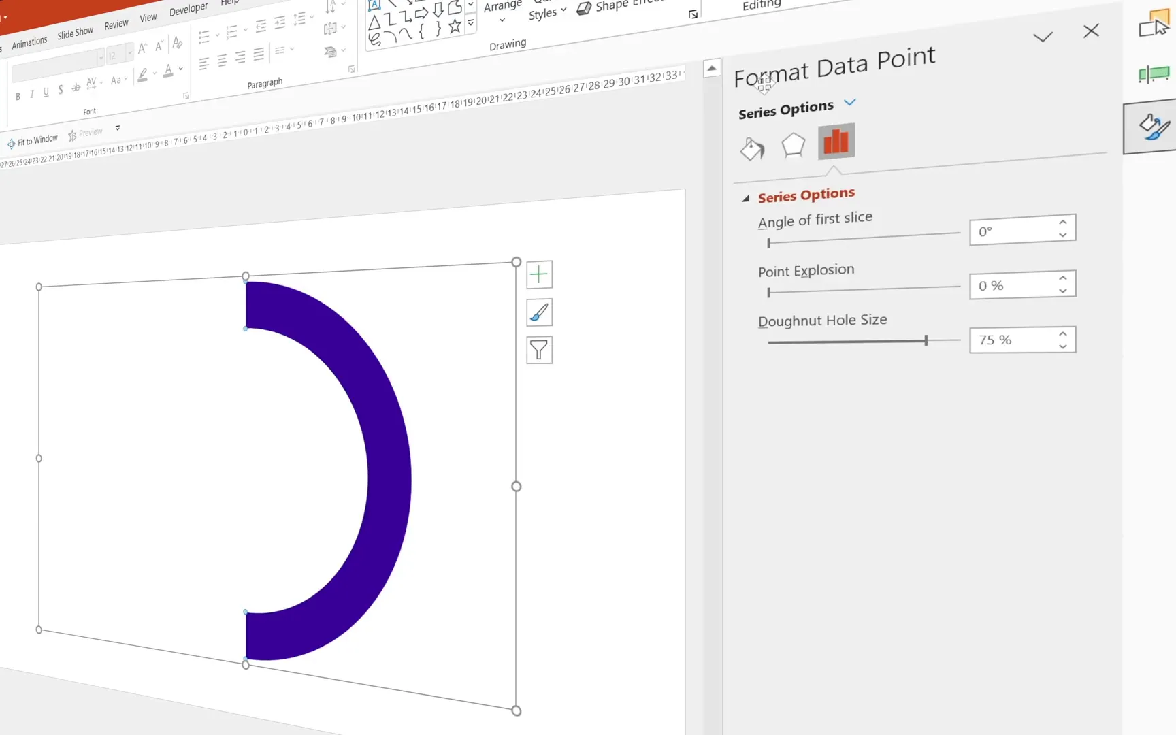This screenshot has width=1176, height=735.
Task: Select the Series Options chart icon
Action: click(836, 141)
